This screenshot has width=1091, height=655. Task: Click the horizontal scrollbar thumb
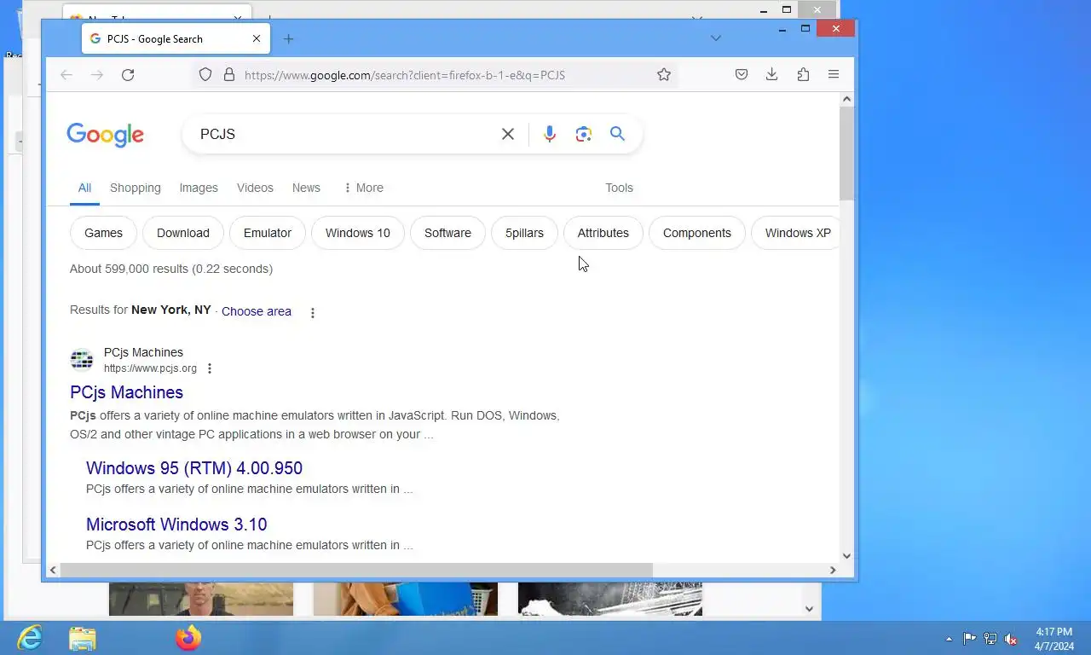[356, 570]
